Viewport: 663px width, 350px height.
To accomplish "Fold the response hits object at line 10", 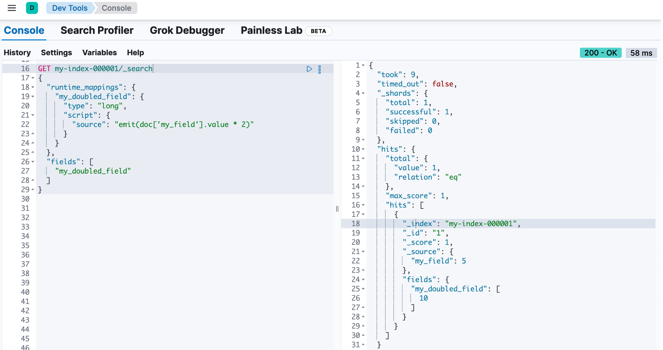I will [363, 149].
